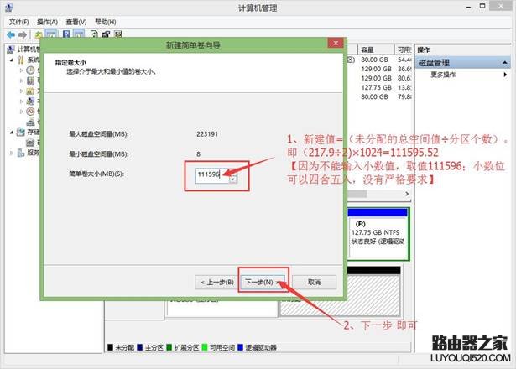Open the 查看(V) menu

click(x=76, y=22)
